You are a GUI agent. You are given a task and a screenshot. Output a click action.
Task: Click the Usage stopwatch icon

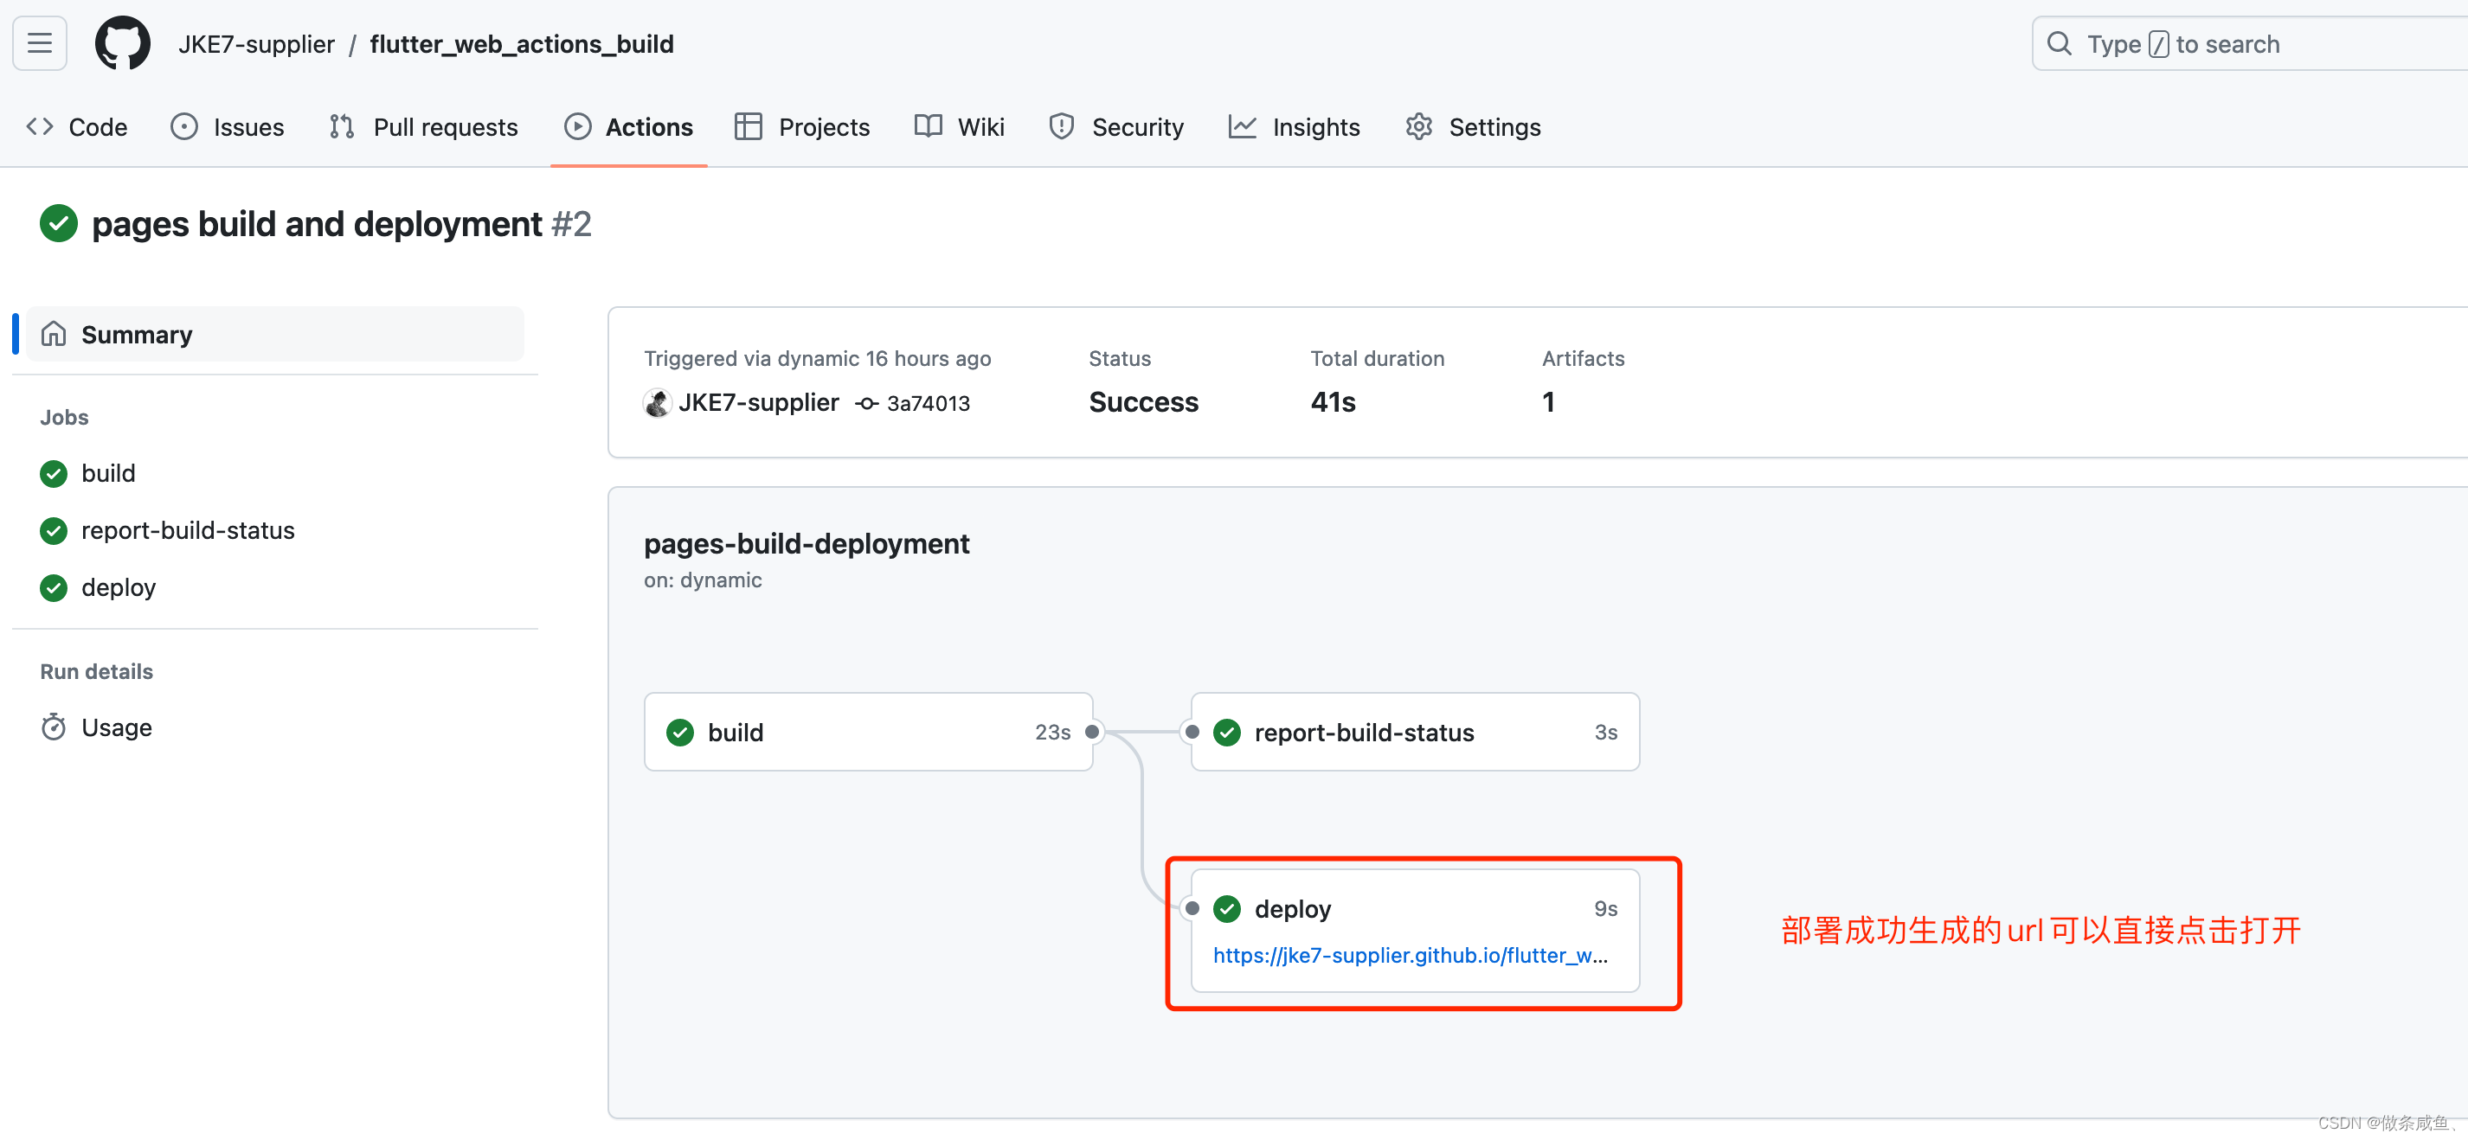click(54, 727)
